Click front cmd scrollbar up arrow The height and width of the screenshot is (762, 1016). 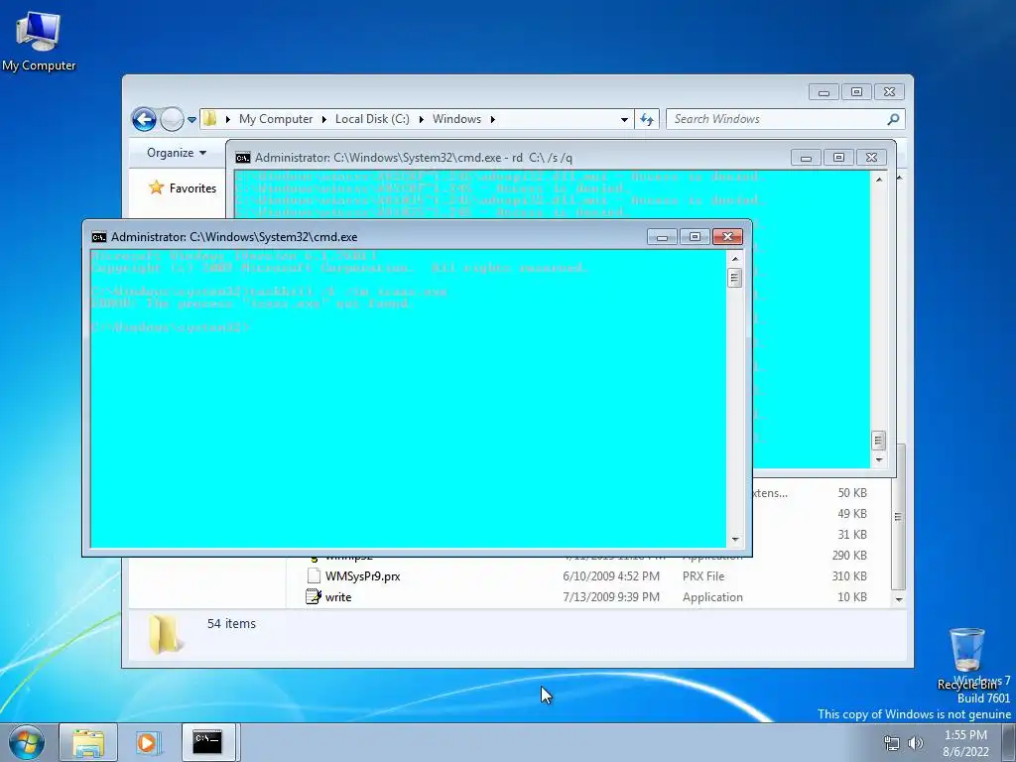point(735,259)
